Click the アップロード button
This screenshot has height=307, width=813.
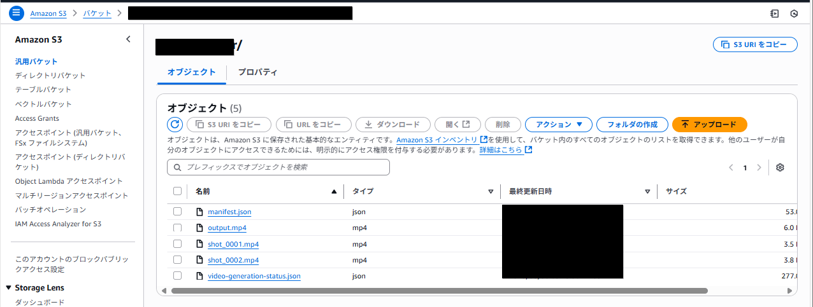click(709, 125)
